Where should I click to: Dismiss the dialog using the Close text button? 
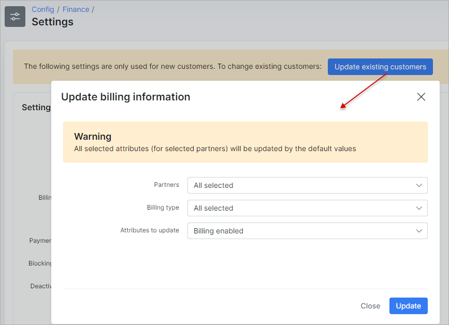tap(370, 306)
